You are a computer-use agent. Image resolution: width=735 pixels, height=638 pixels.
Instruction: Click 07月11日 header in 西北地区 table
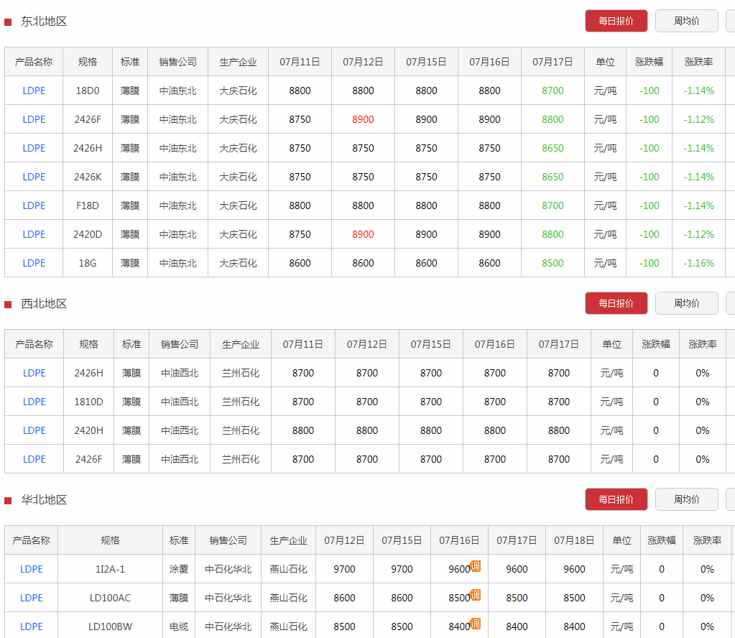302,345
